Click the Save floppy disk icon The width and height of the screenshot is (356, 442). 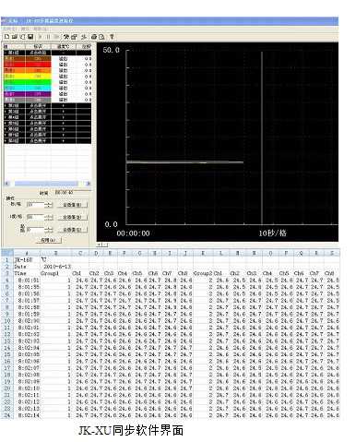click(x=30, y=37)
